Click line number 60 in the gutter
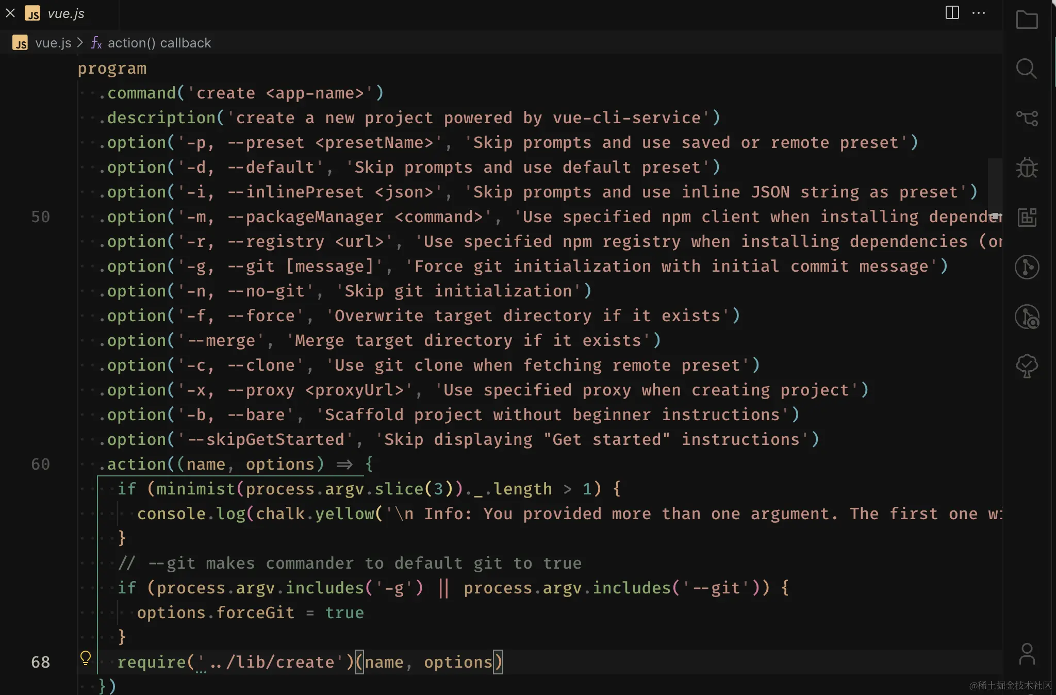This screenshot has height=695, width=1056. coord(41,464)
